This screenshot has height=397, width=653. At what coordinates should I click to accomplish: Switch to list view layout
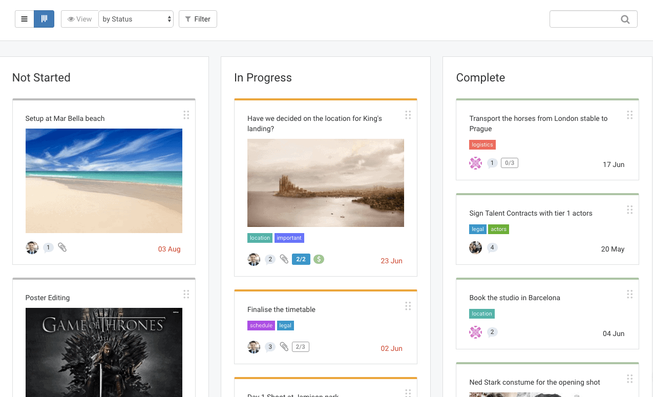[24, 18]
